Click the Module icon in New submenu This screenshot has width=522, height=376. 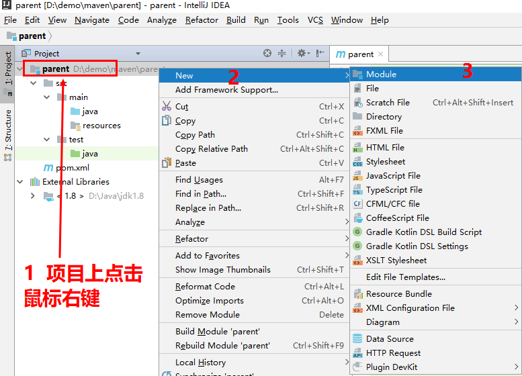[x=357, y=75]
